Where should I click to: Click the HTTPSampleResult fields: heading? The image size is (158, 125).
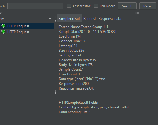click(78, 103)
